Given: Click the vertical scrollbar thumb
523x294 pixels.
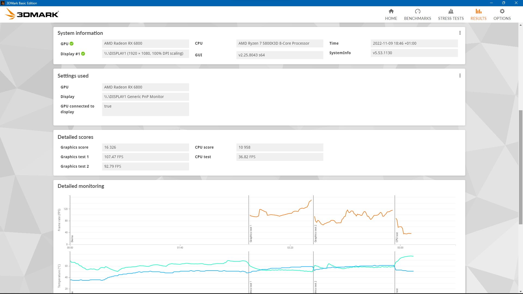Looking at the screenshot, I should click(x=521, y=167).
